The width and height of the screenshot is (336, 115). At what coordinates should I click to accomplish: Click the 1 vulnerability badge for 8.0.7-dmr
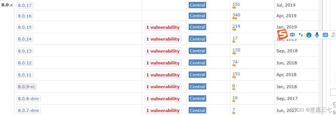(163, 110)
